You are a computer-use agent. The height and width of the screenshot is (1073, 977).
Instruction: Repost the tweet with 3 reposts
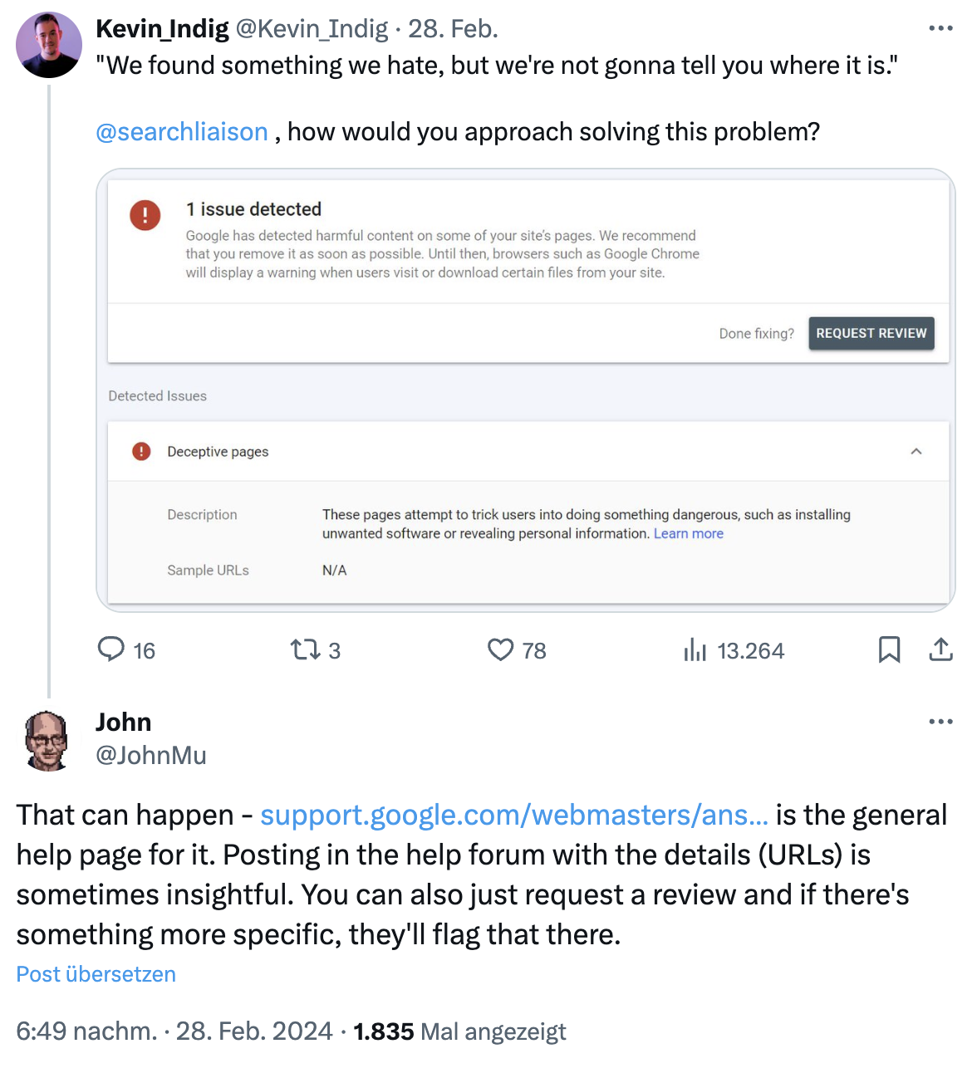click(x=305, y=649)
